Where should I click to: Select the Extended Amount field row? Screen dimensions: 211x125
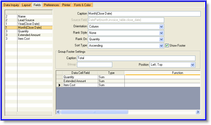tap(29, 35)
